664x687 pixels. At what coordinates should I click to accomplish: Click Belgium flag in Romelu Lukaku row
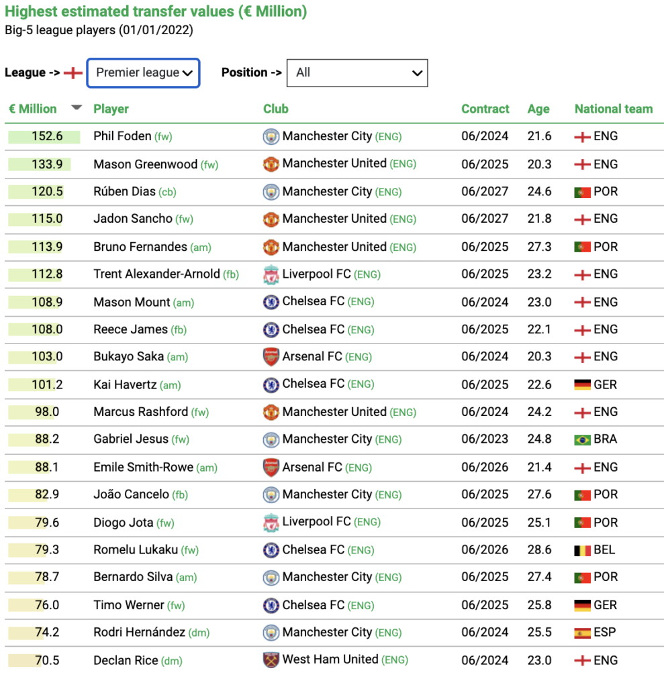click(582, 550)
